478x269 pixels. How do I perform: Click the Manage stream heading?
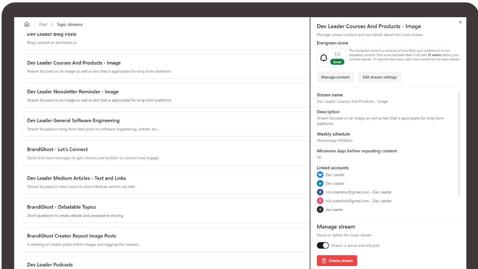click(x=336, y=227)
